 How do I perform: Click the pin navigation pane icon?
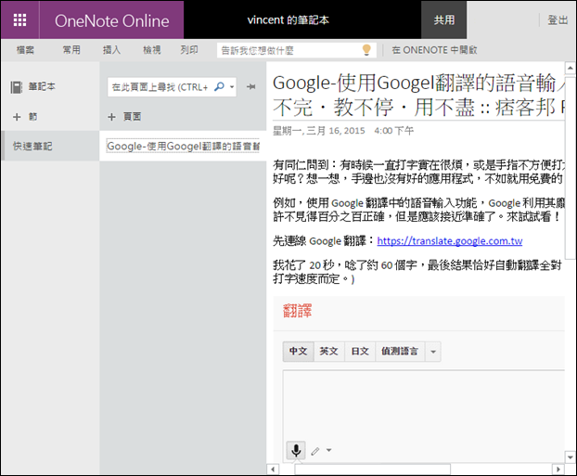click(251, 87)
